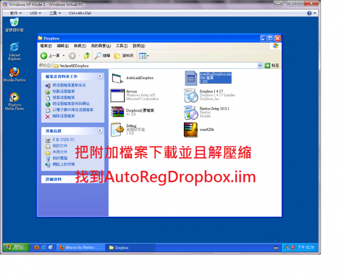This screenshot has height=277, width=343.
Task: Open 共用文件 location link
Action: tap(60, 152)
